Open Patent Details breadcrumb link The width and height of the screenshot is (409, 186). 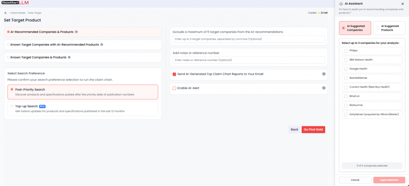[x=18, y=13]
